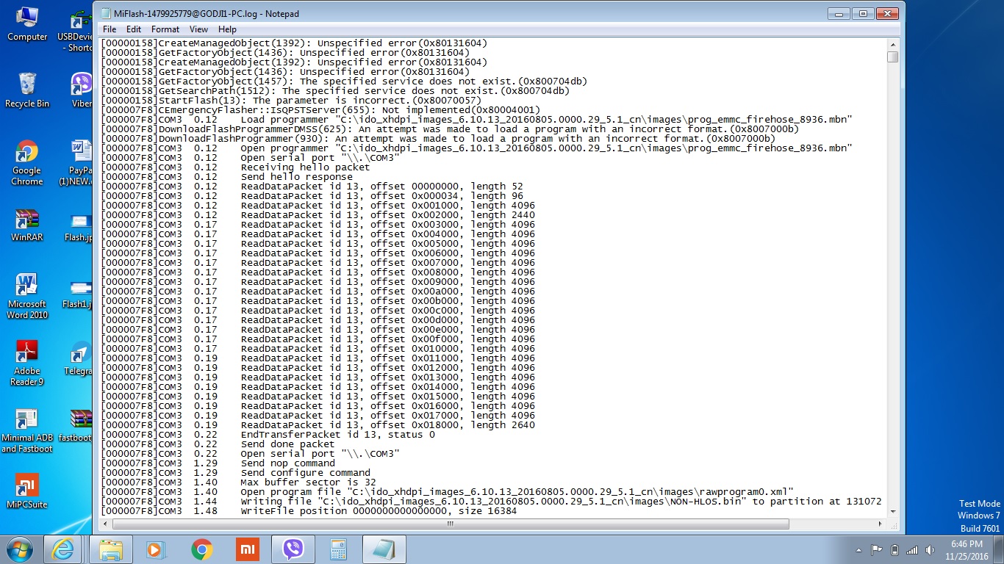
Task: Open the Format menu
Action: (165, 29)
